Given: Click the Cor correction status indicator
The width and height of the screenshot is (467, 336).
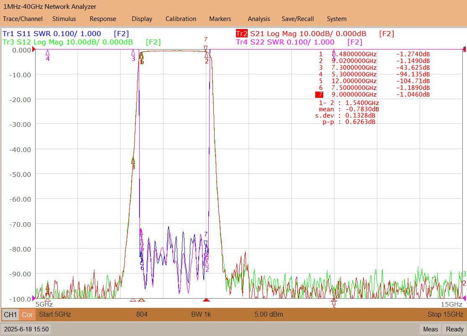Looking at the screenshot, I should 27,315.
